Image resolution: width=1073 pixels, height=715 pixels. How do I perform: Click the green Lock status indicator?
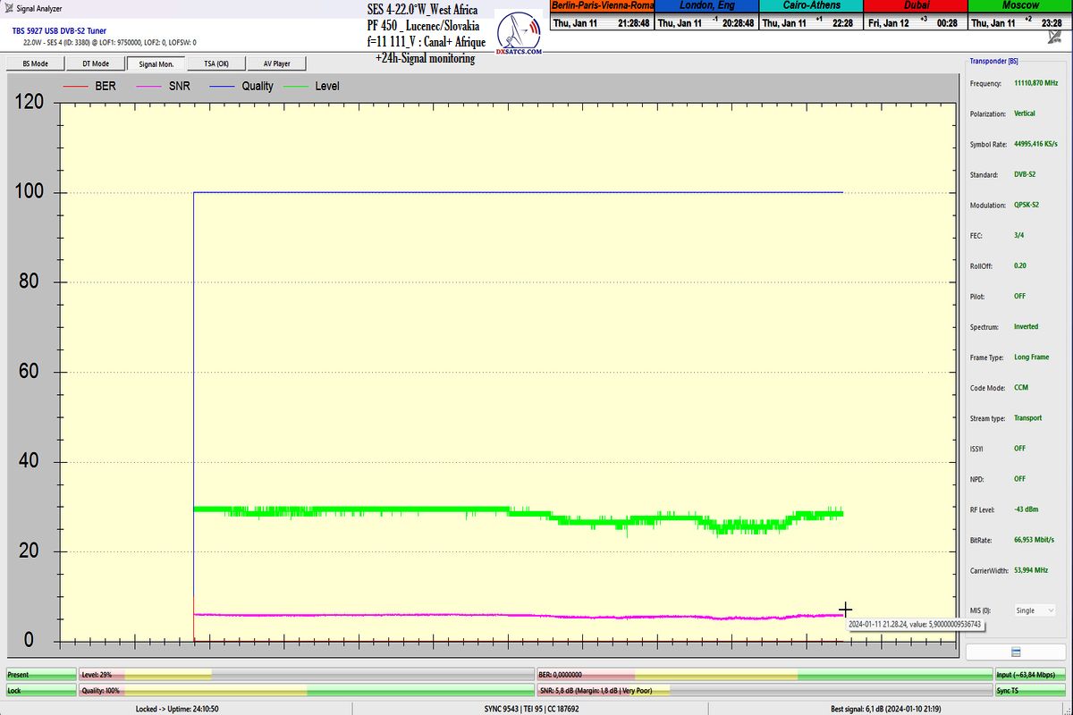click(41, 691)
